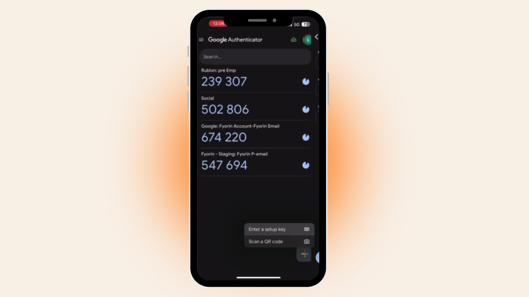Open the cloud backup icon
529x297 pixels.
click(x=293, y=40)
